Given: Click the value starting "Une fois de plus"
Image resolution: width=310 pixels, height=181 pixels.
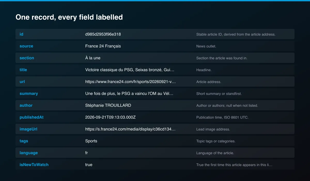Looking at the screenshot, I should point(129,94).
